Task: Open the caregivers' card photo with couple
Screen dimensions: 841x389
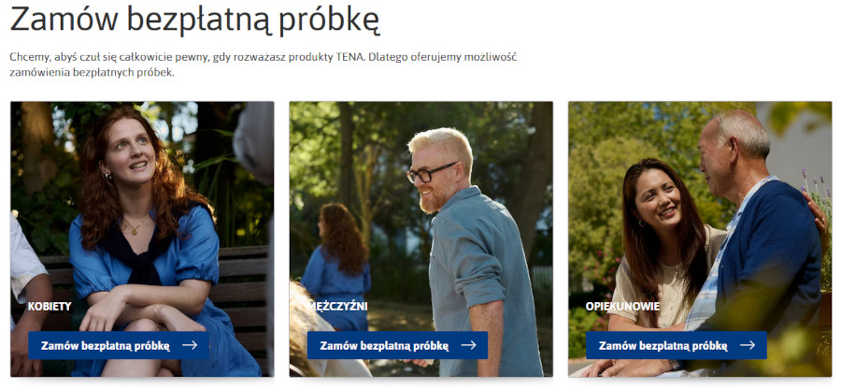Action: (700, 238)
